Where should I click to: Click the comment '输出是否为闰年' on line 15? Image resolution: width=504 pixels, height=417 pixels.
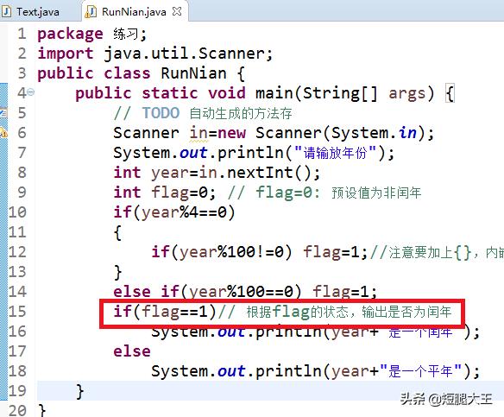point(406,312)
